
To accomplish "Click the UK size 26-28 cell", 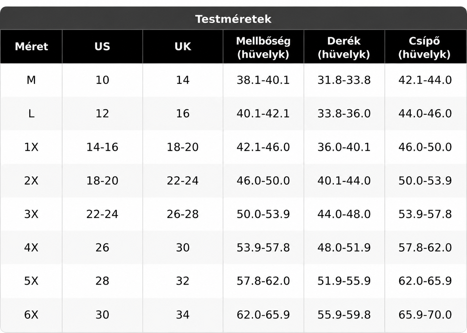I will coord(183,214).
